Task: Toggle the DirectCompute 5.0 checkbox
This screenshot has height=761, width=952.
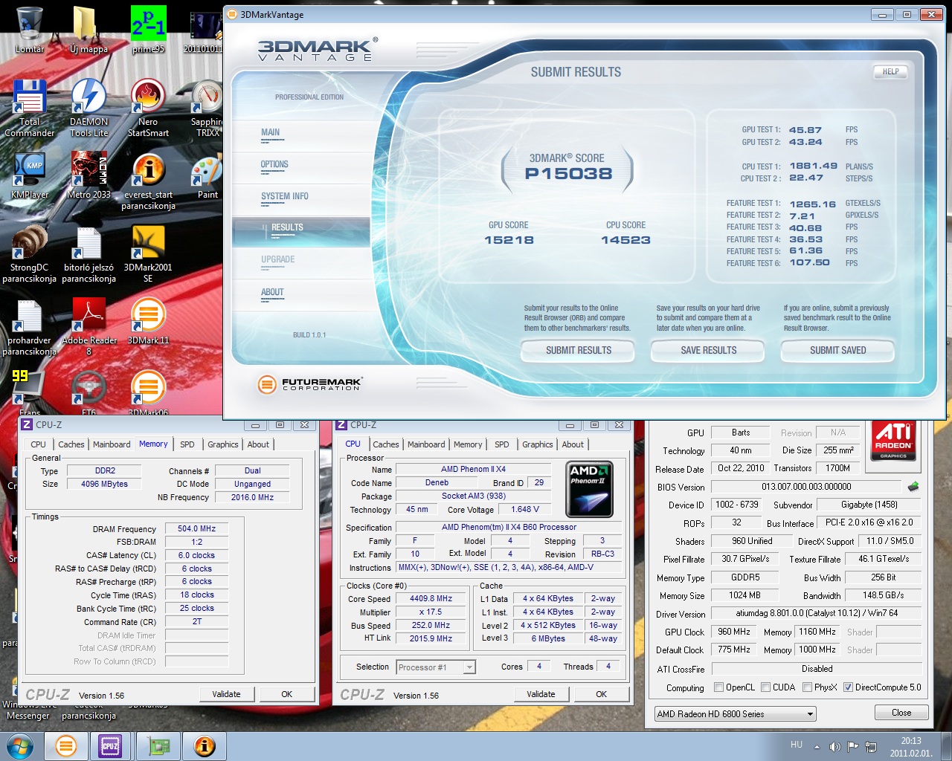Action: coord(848,687)
